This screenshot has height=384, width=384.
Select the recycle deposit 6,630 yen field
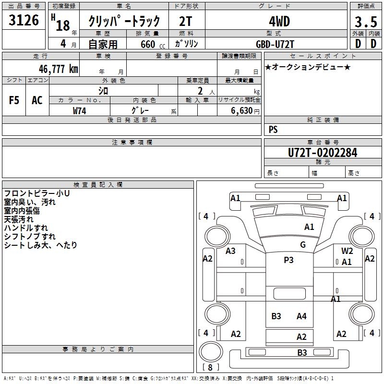(x=239, y=110)
